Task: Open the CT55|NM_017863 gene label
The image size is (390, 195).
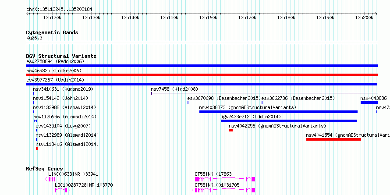Action: [x=213, y=174]
